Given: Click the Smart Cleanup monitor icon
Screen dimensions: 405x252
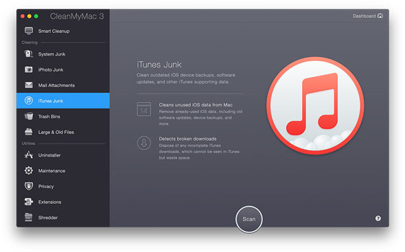Looking at the screenshot, I should (29, 31).
